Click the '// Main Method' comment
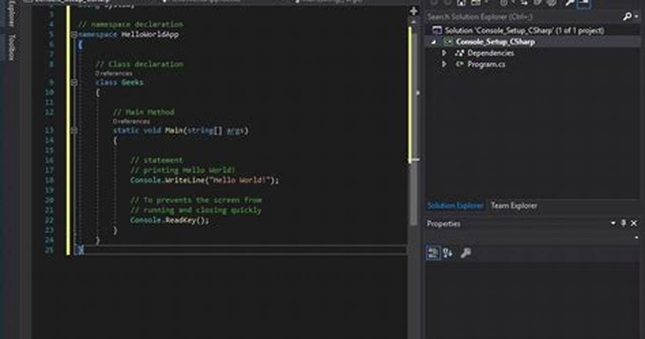The height and width of the screenshot is (339, 645). (x=143, y=112)
